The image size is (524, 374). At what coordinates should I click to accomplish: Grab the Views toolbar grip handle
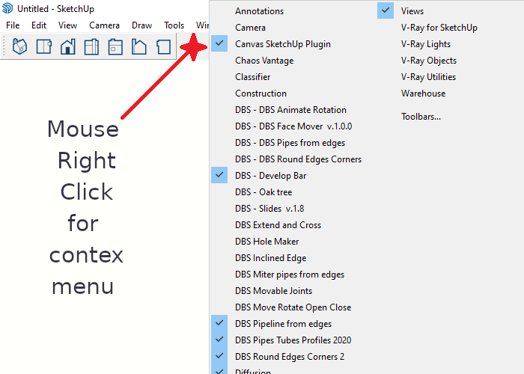4,46
